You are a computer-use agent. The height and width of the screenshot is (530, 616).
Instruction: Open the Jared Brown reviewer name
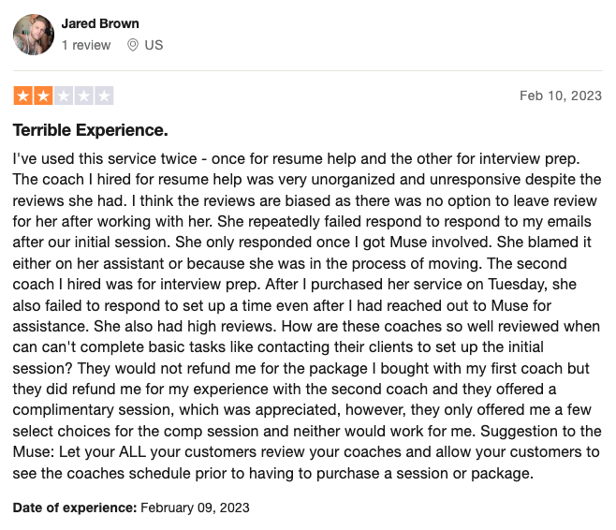coord(100,23)
